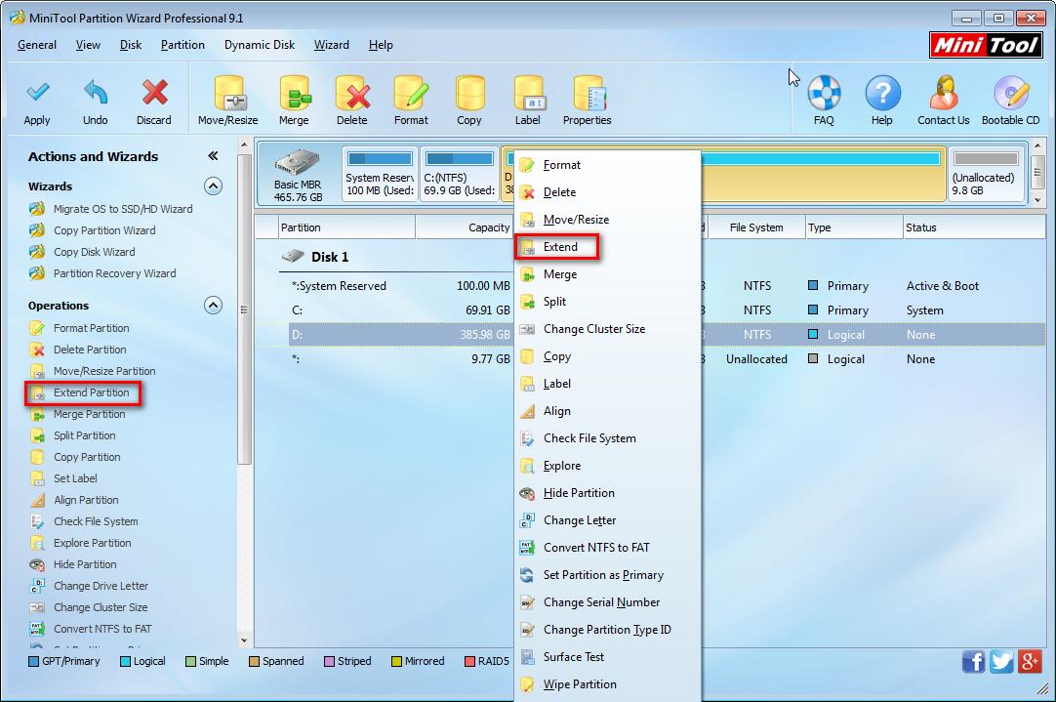The image size is (1056, 702).
Task: Open the Facebook icon at bottom right
Action: point(973,662)
